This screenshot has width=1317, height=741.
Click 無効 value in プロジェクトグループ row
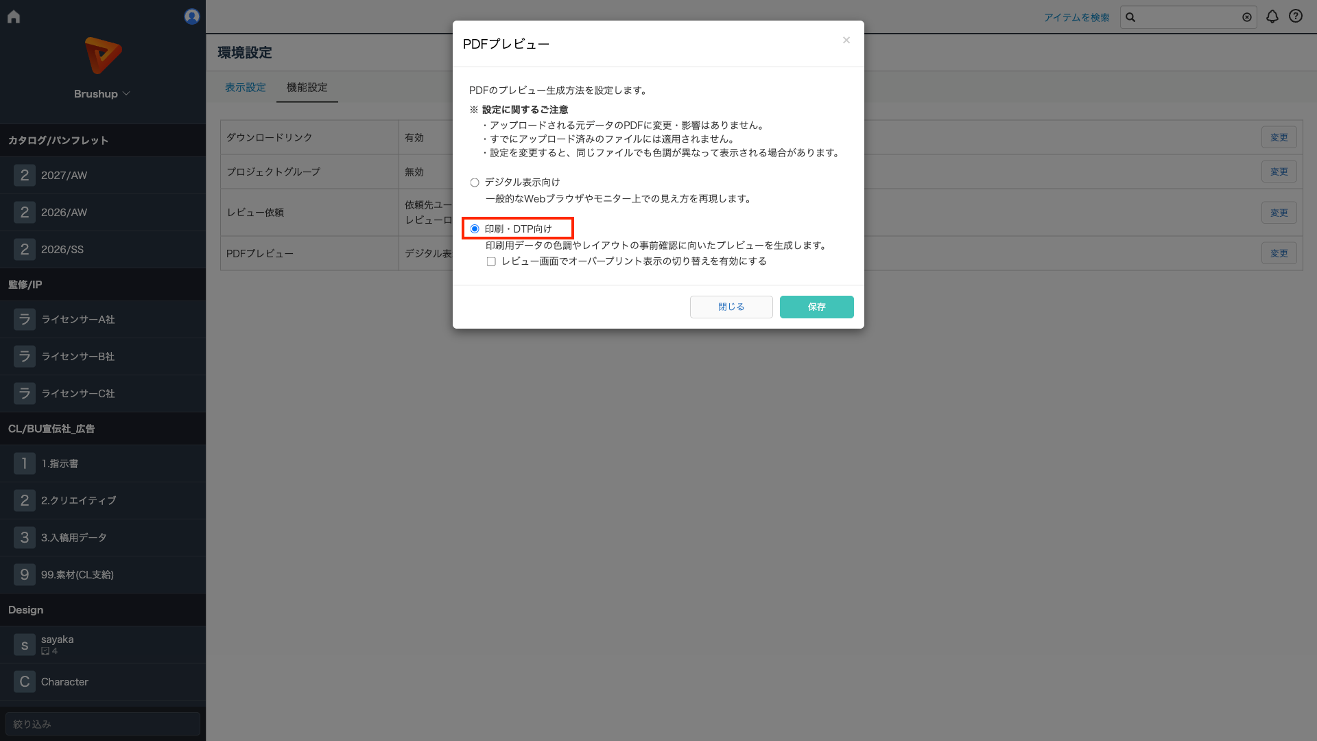414,172
